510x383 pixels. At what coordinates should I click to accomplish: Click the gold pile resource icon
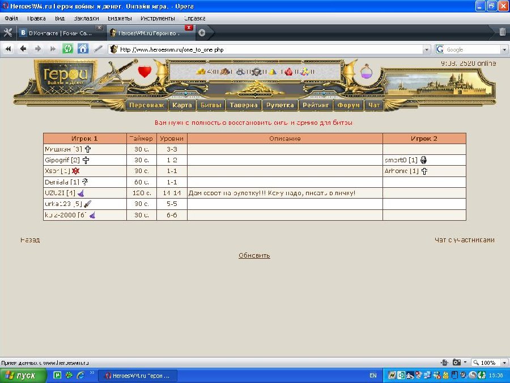[x=201, y=71]
